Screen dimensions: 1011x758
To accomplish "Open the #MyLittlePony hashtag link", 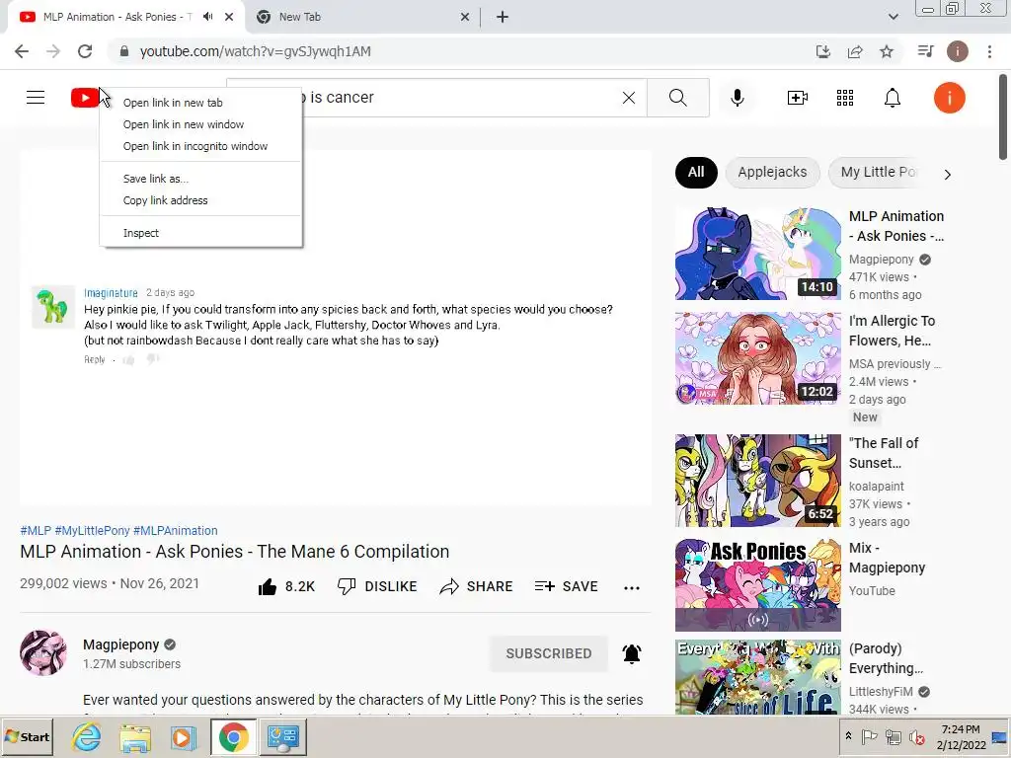I will [92, 530].
